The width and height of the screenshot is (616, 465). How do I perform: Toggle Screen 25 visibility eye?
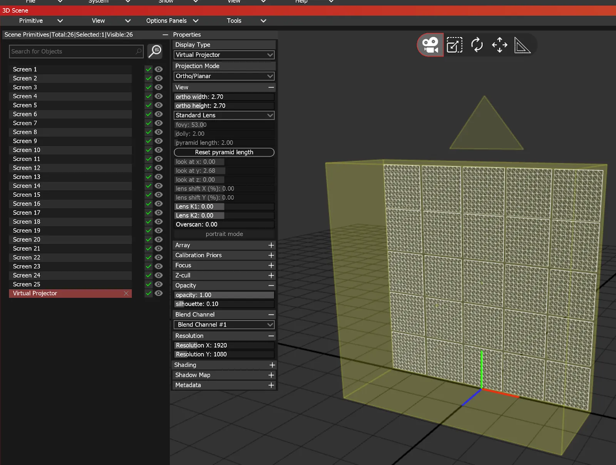click(159, 284)
